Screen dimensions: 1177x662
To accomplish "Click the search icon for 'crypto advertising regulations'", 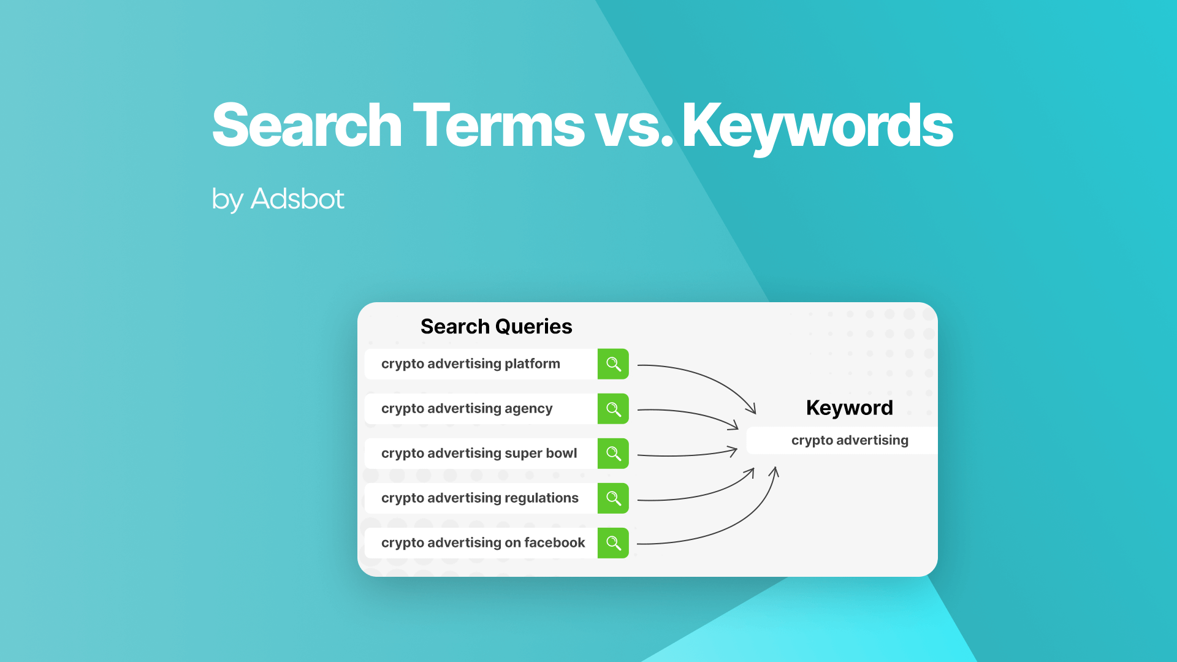I will point(614,498).
